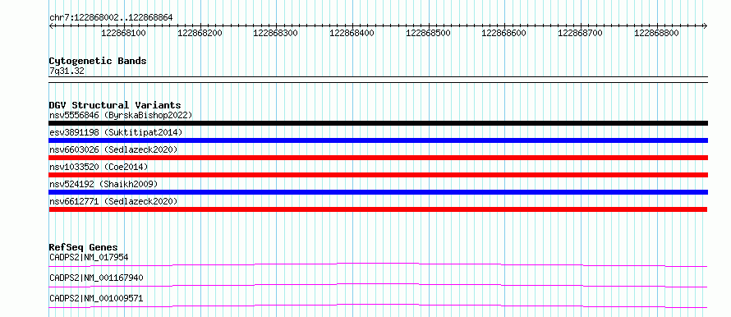
Task: Click ruler position 122868400
Action: point(352,33)
